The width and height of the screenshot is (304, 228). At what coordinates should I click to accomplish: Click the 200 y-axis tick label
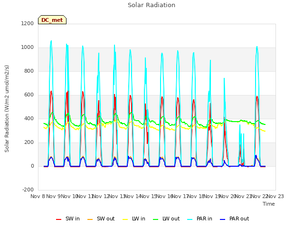(29, 142)
